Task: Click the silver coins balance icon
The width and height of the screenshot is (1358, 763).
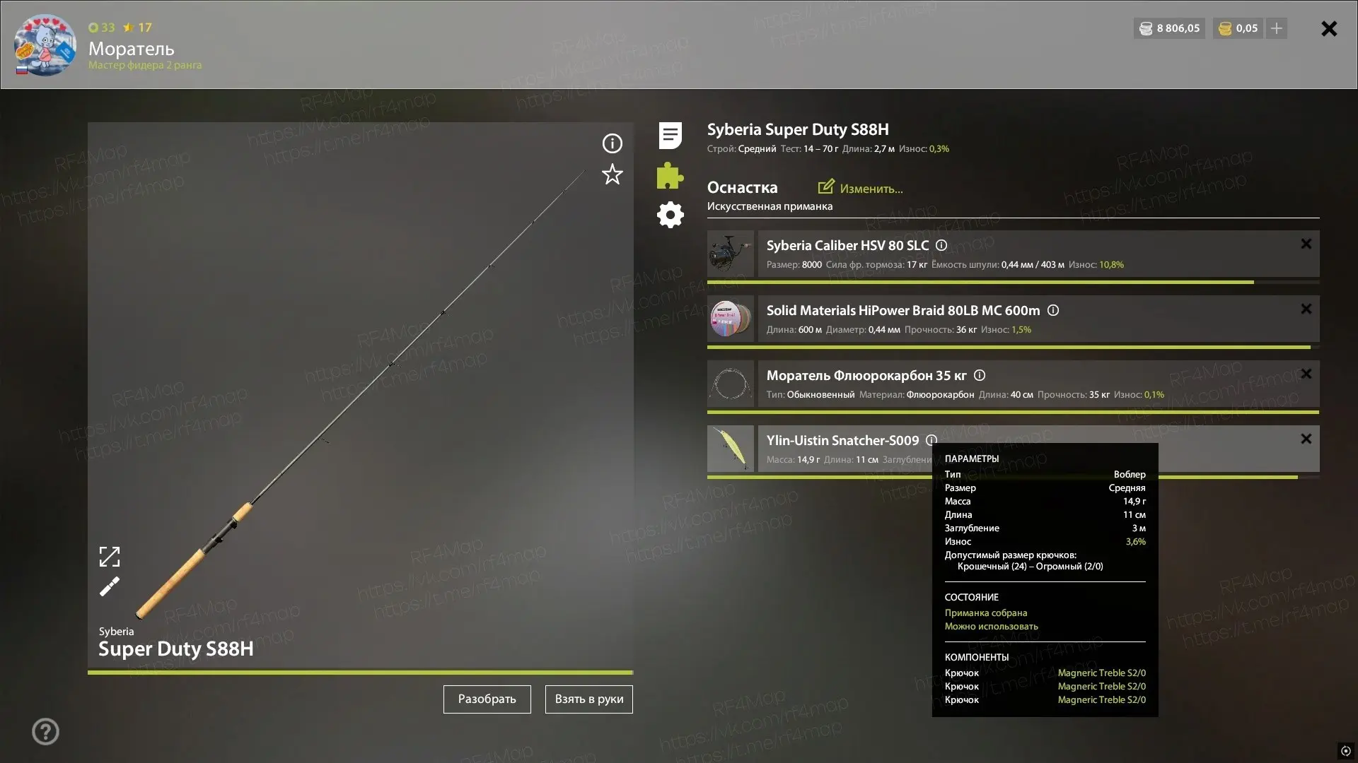Action: (1146, 28)
